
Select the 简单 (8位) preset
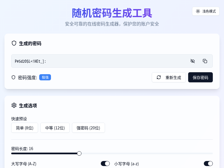25,128
